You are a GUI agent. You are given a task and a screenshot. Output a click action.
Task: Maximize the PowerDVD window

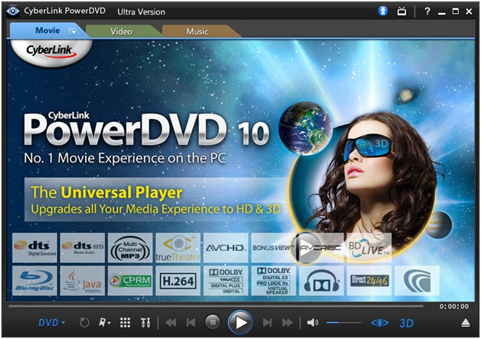tap(456, 12)
